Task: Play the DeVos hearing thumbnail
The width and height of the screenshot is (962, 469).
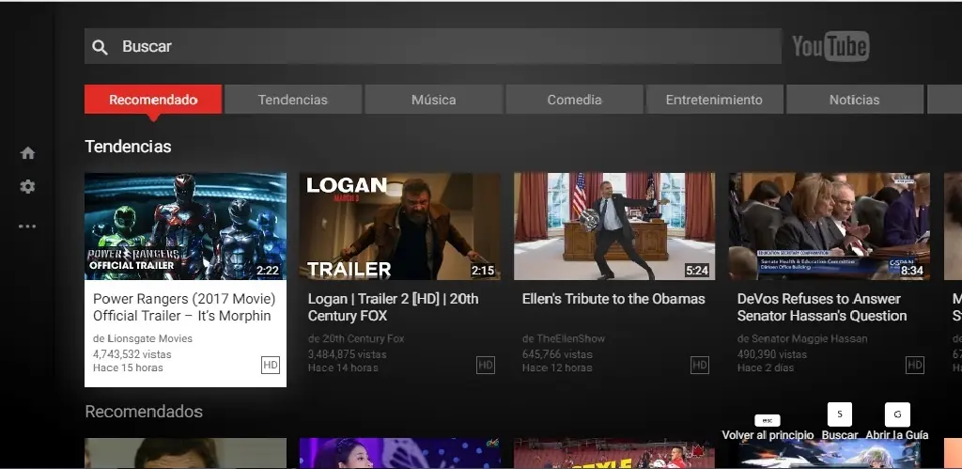Action: [x=830, y=227]
